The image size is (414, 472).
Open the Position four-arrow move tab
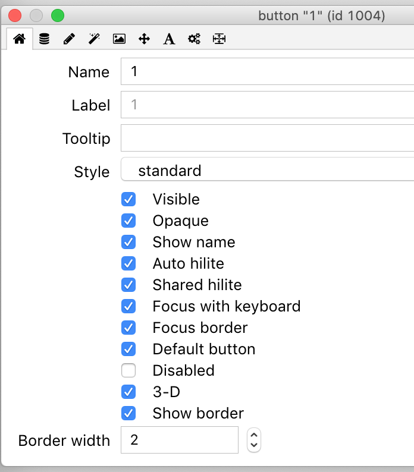click(x=144, y=39)
